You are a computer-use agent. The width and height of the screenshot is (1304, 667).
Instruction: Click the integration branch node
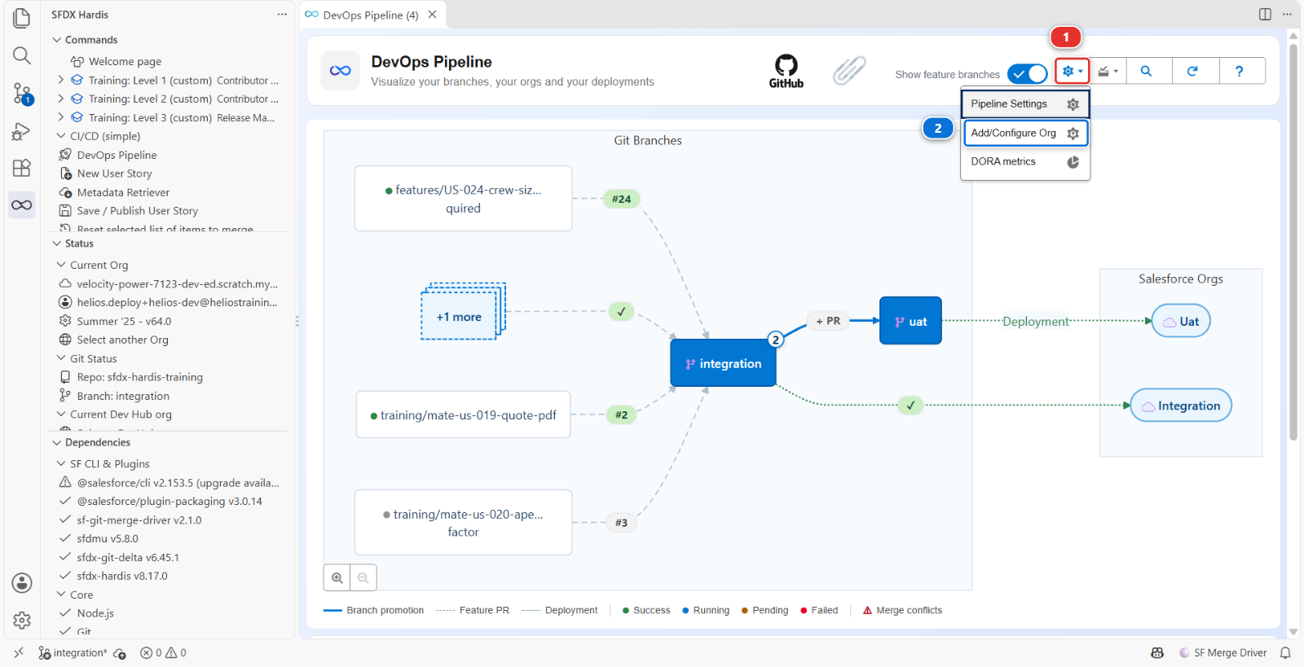[x=723, y=363]
